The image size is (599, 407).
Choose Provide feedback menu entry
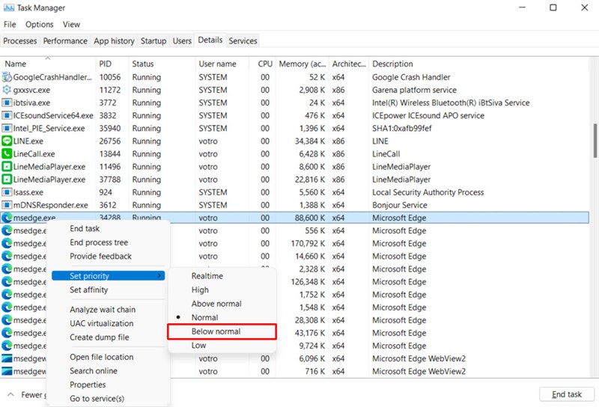coord(100,256)
